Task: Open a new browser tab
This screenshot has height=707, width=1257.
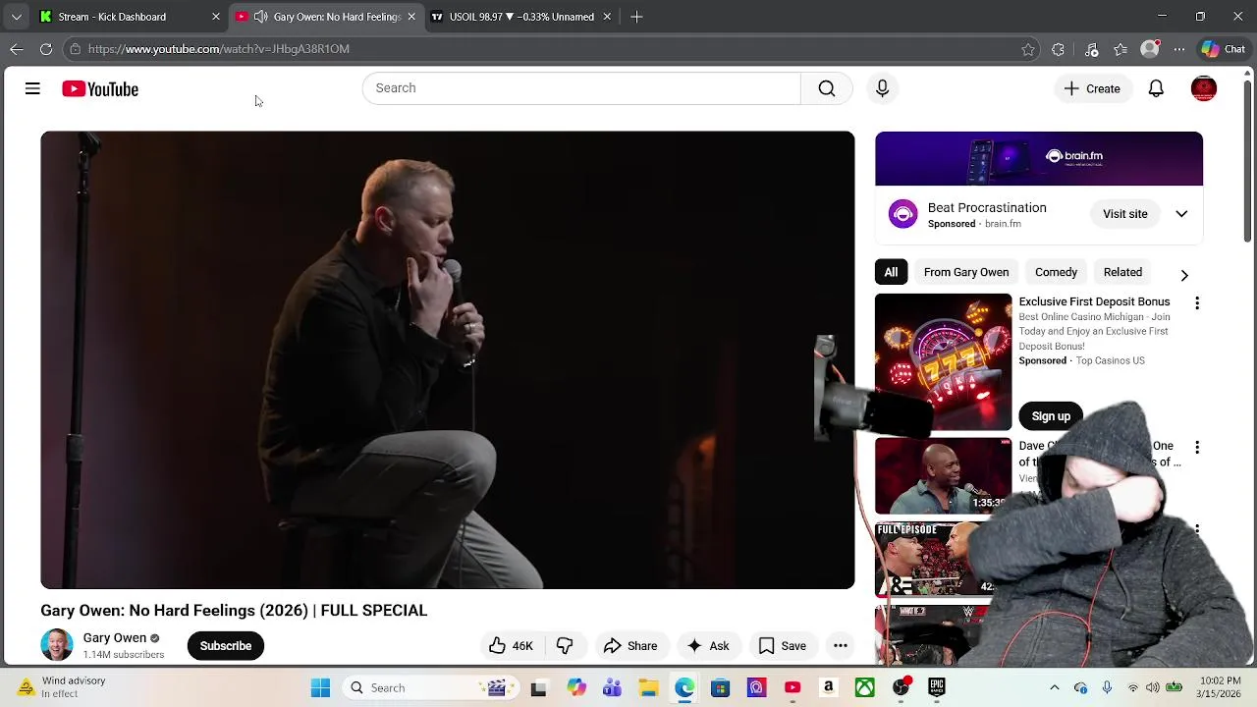Action: [636, 17]
